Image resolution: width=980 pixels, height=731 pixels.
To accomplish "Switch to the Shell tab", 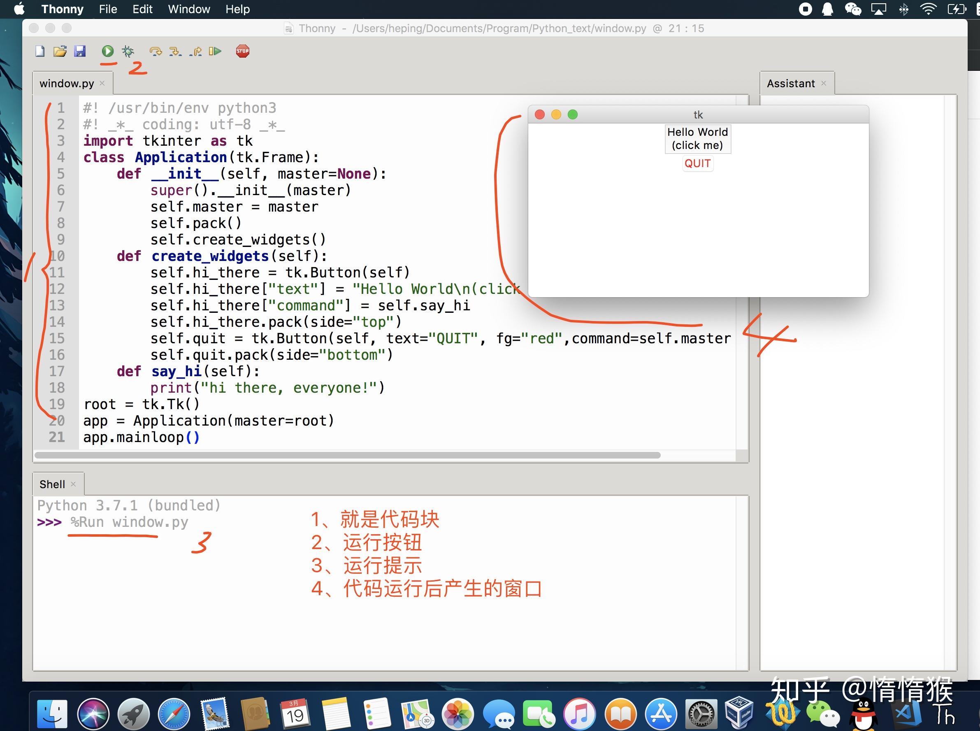I will (53, 484).
